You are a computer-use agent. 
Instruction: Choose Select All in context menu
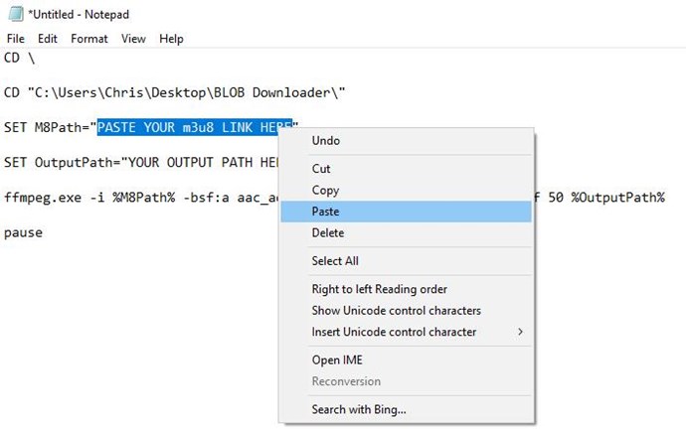(335, 261)
